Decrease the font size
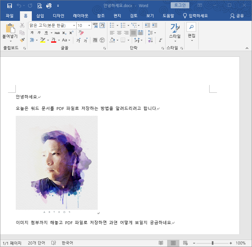The image size is (252, 247). pos(85,40)
